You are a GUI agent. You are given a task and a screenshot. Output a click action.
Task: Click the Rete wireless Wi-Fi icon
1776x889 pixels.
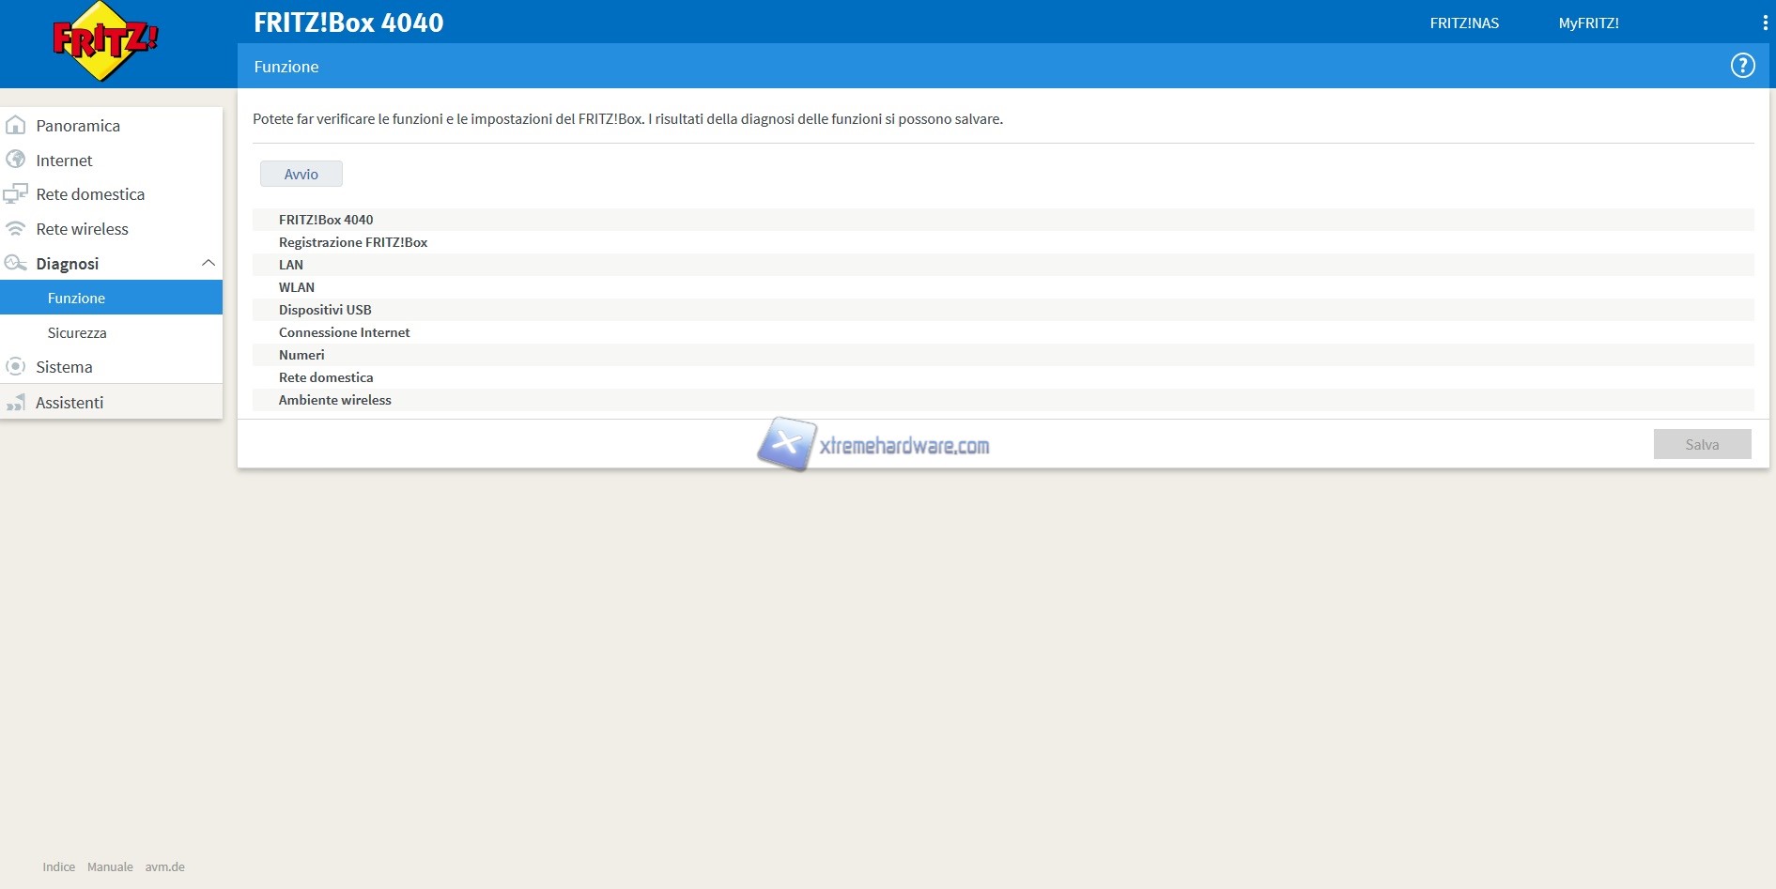(x=16, y=229)
